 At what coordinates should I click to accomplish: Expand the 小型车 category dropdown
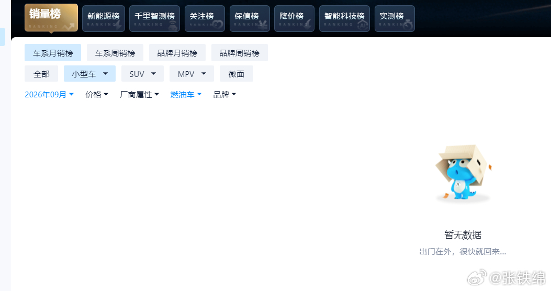pos(89,74)
